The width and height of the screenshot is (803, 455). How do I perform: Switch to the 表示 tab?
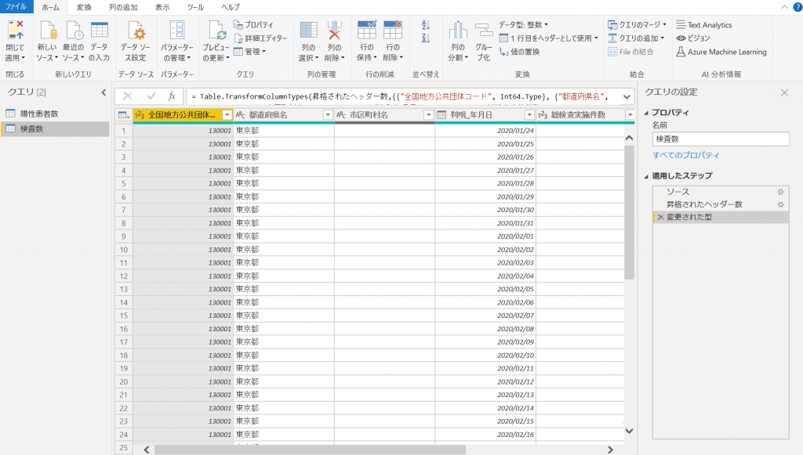162,7
